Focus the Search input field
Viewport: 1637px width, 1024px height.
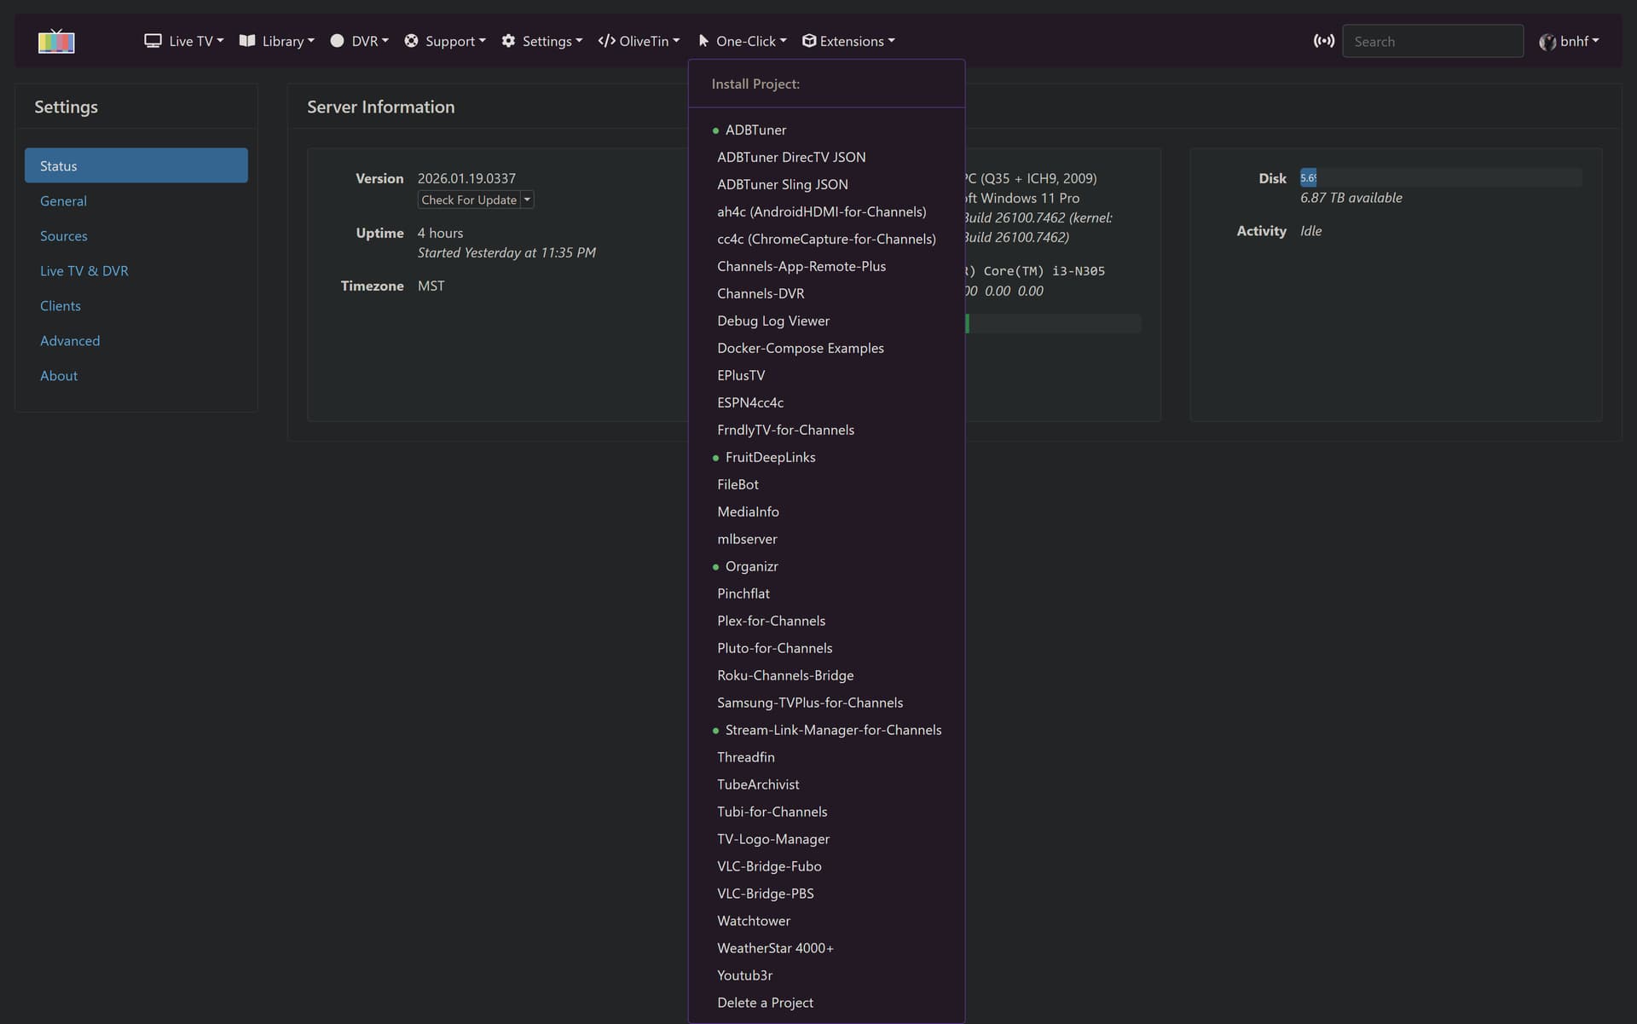click(1432, 41)
